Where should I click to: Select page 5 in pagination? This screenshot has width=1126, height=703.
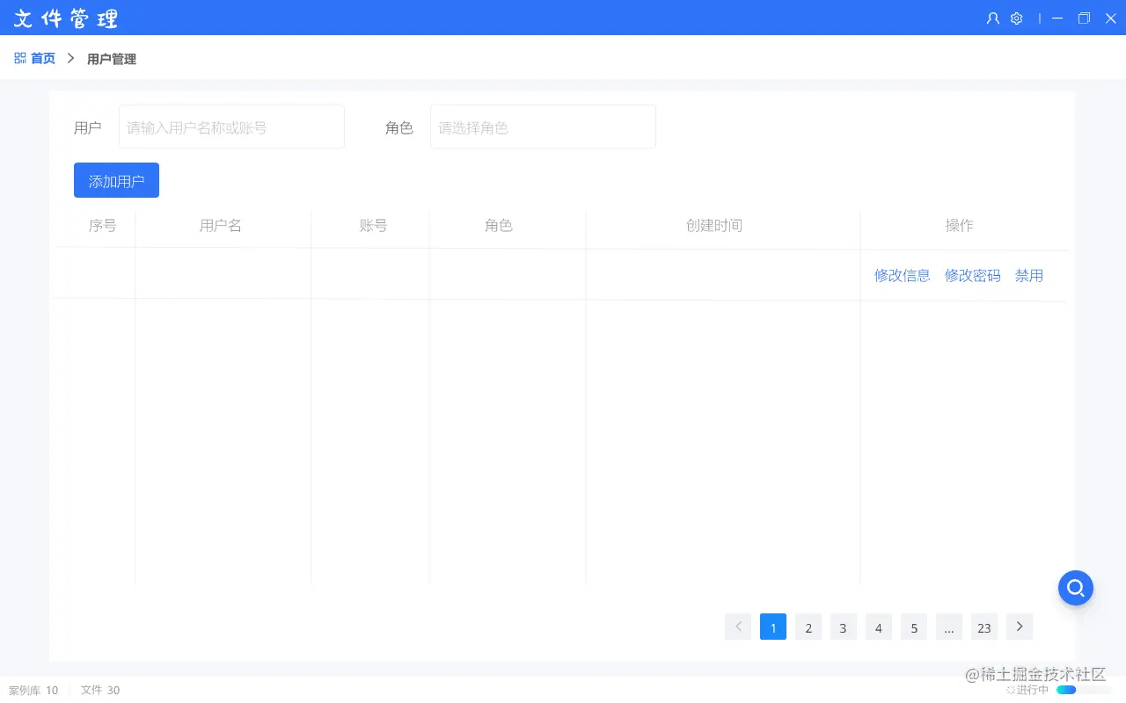(x=914, y=627)
